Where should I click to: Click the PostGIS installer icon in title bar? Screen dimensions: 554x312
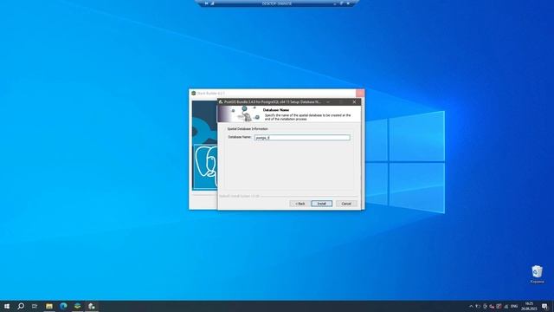tap(221, 102)
